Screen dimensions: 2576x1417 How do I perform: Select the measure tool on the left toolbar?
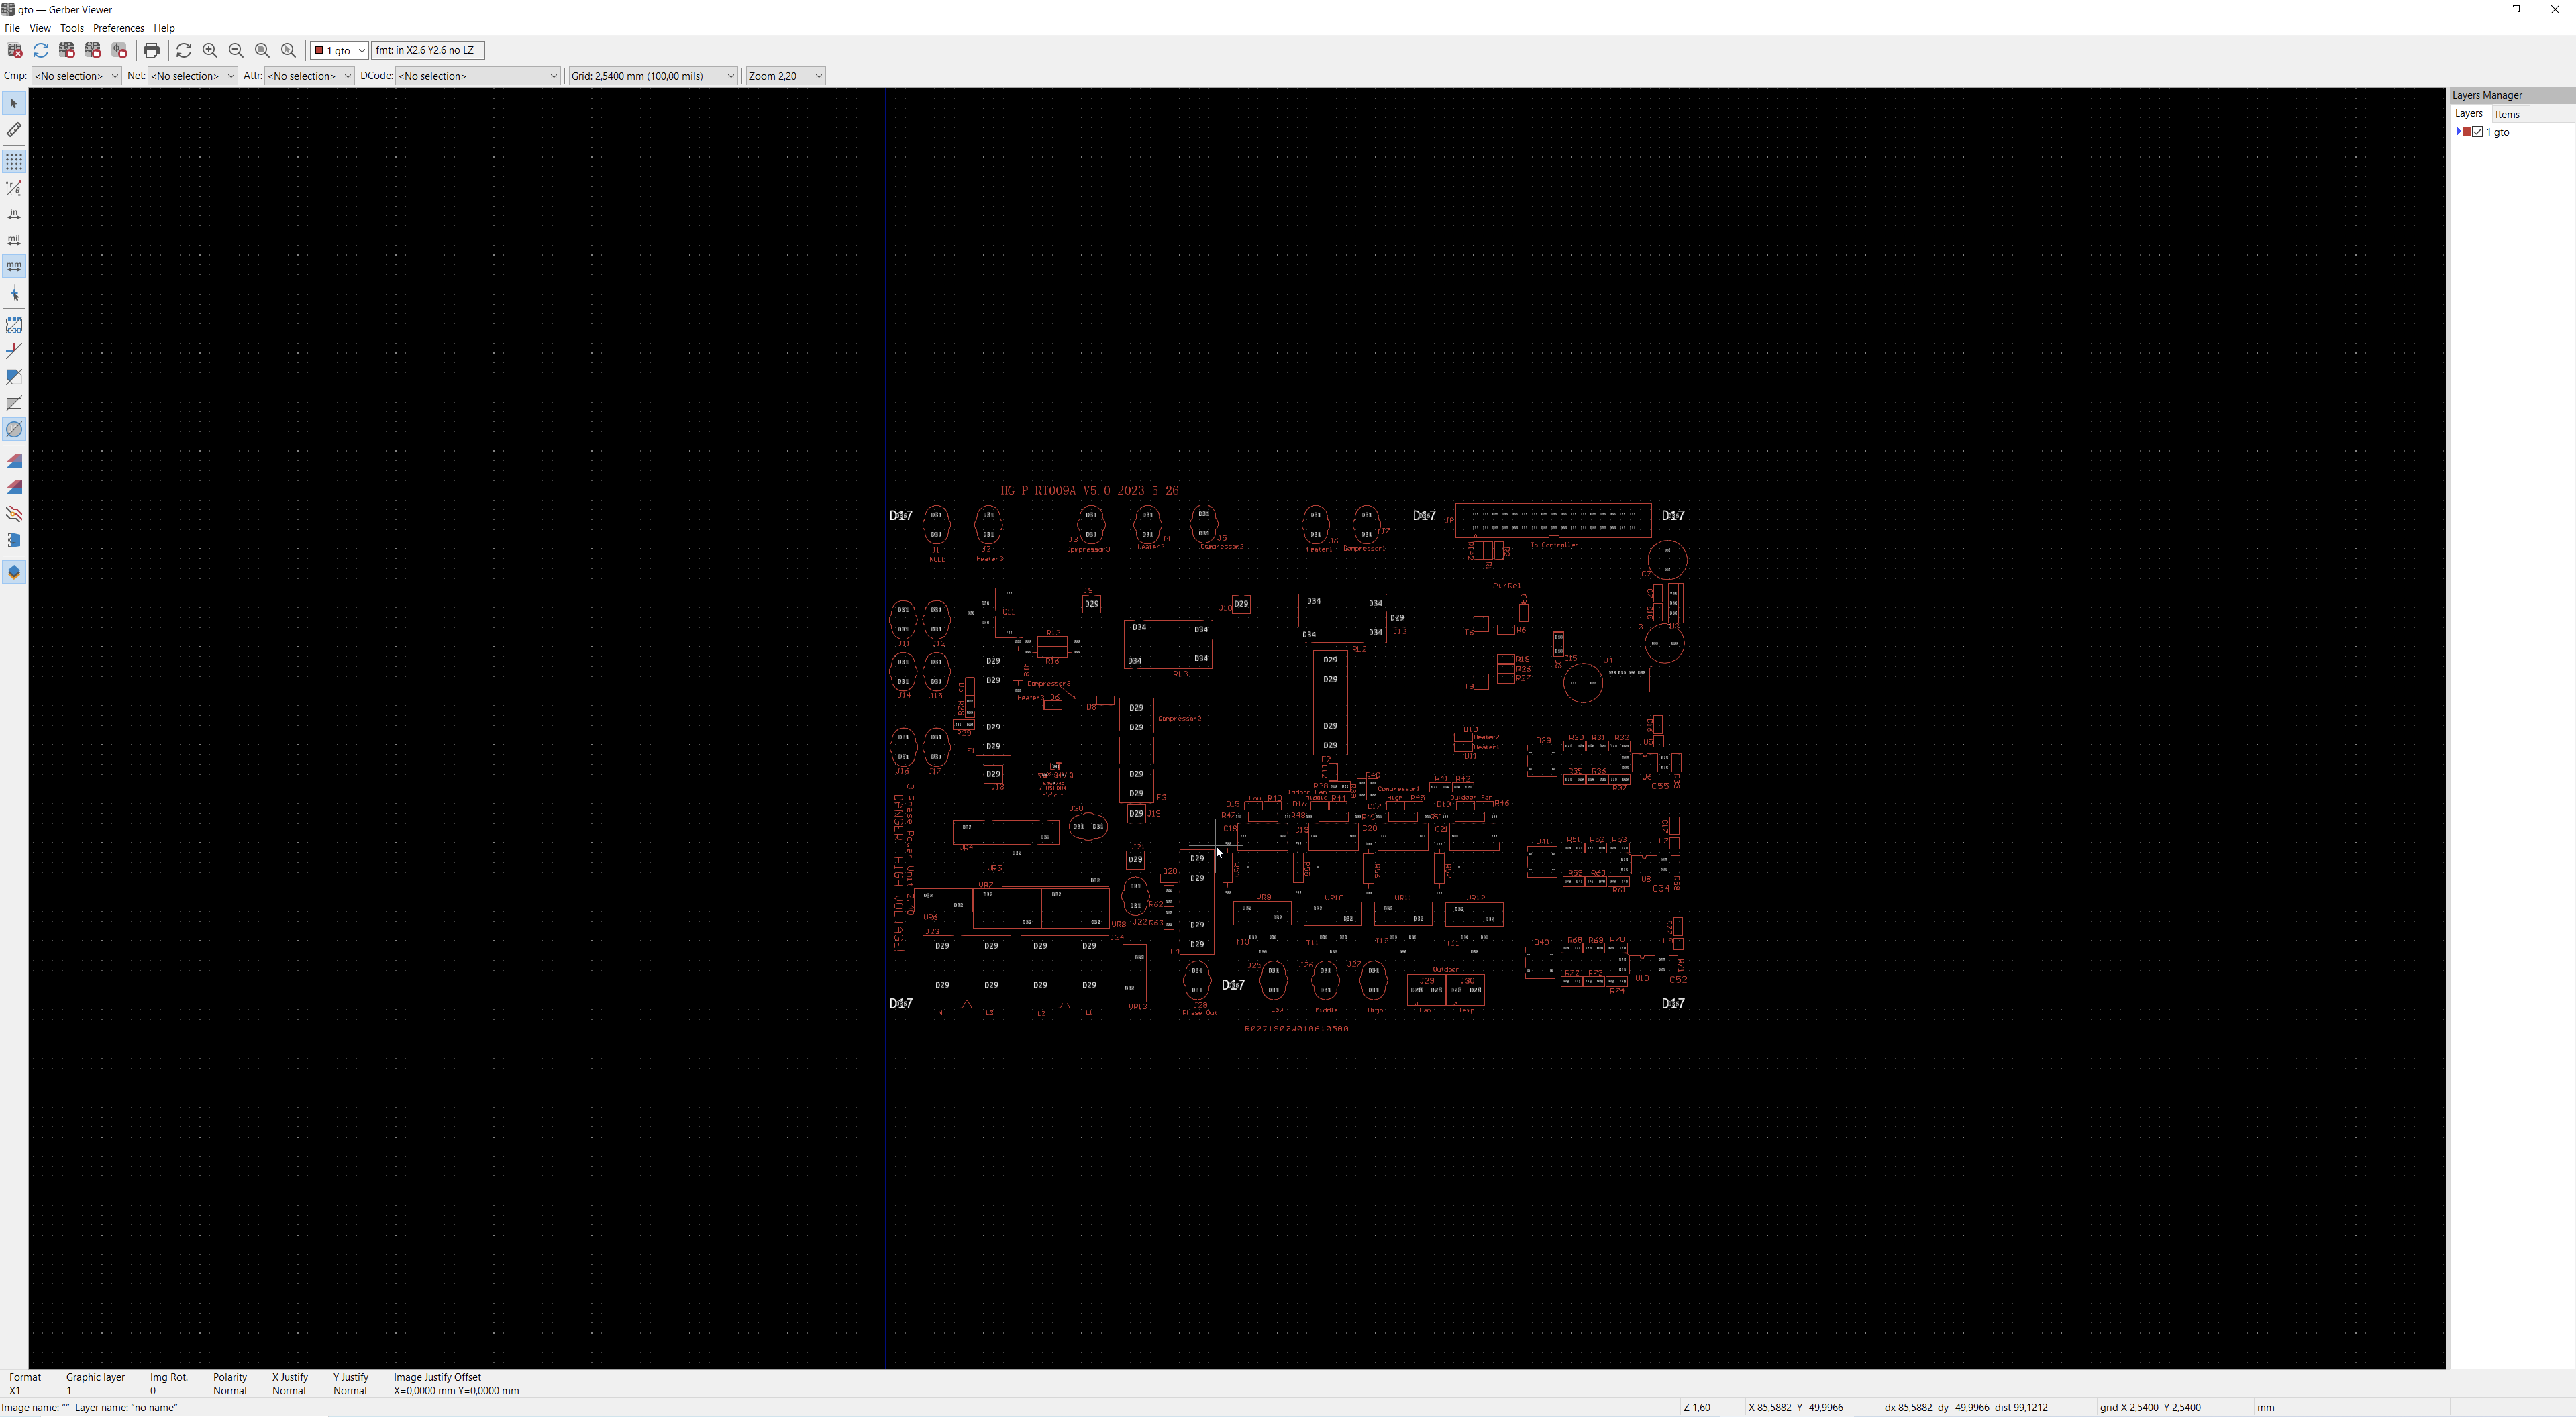pyautogui.click(x=14, y=130)
